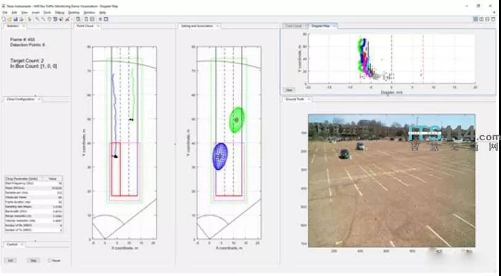
Task: Switch to the Doppler Map tab
Action: click(320, 26)
